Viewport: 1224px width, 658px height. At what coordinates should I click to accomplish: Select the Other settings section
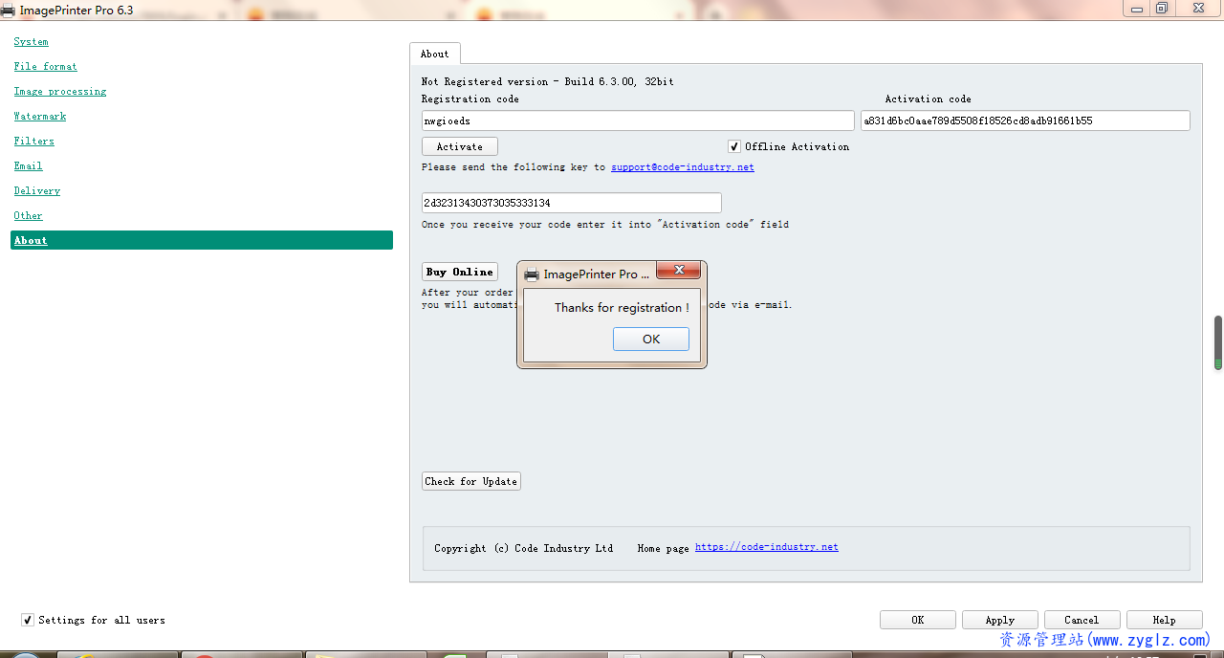(29, 216)
